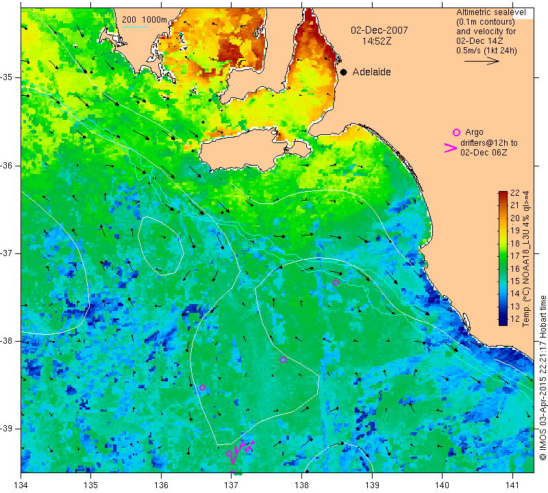Click the date text 02-Dec-2007
The image size is (548, 493).
379,30
